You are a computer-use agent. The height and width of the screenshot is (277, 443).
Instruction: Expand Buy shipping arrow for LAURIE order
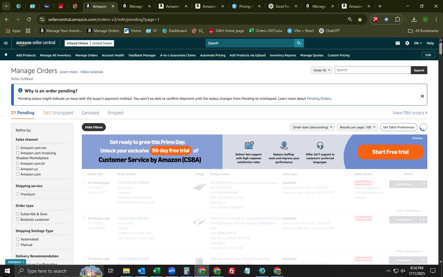tap(424, 219)
